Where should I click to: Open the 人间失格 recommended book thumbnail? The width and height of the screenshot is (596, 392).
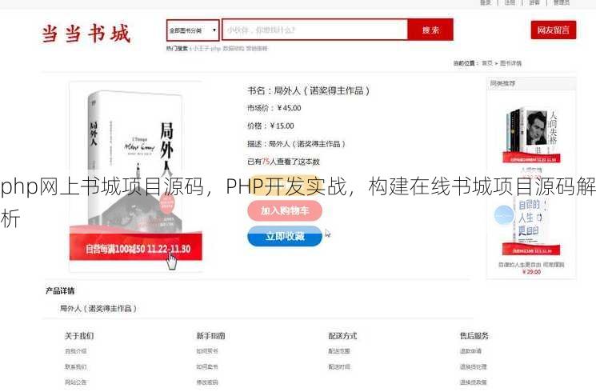click(x=531, y=136)
